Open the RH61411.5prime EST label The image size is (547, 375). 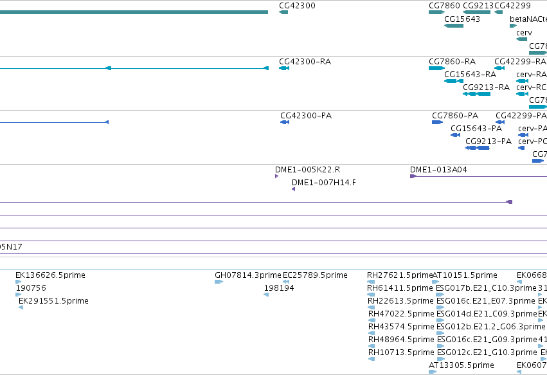point(400,288)
